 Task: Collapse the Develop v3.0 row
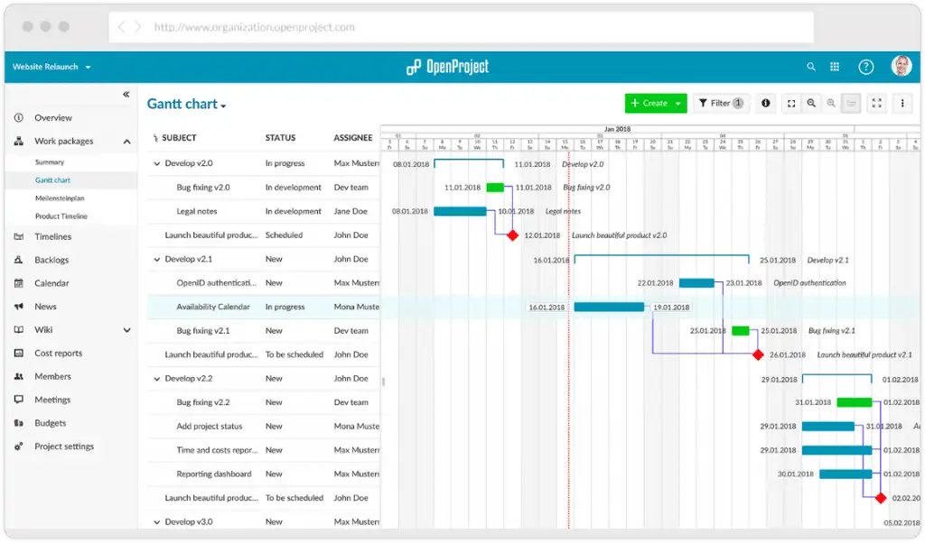pyautogui.click(x=157, y=522)
